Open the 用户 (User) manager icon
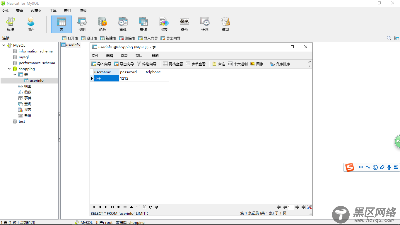 click(31, 24)
